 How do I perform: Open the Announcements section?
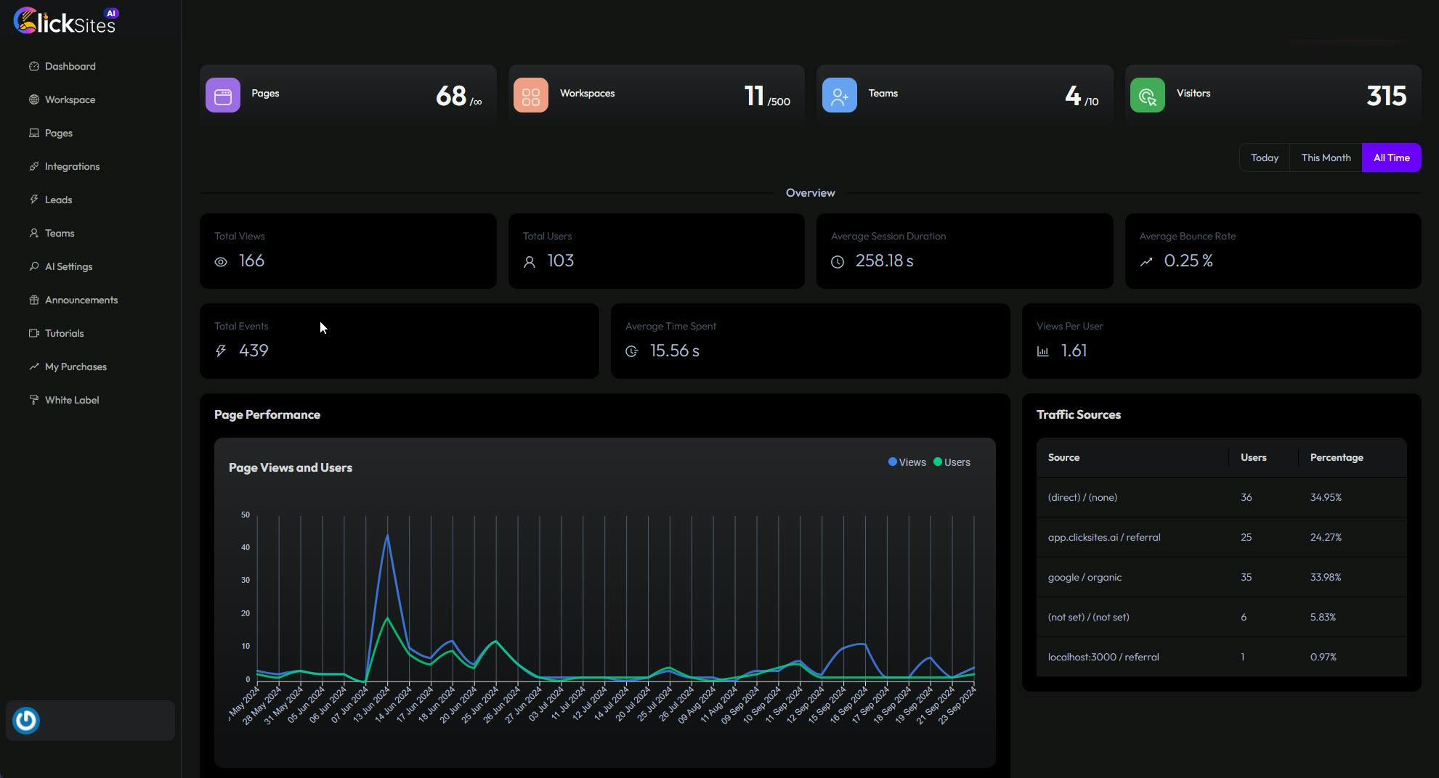pyautogui.click(x=81, y=300)
